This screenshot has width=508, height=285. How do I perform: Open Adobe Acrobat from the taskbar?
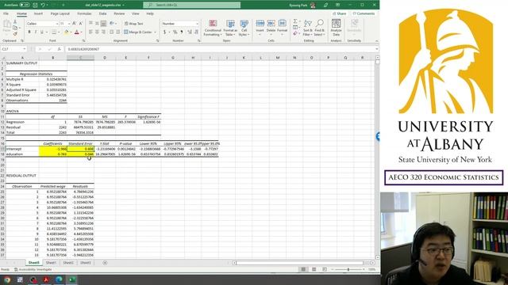coord(46,279)
